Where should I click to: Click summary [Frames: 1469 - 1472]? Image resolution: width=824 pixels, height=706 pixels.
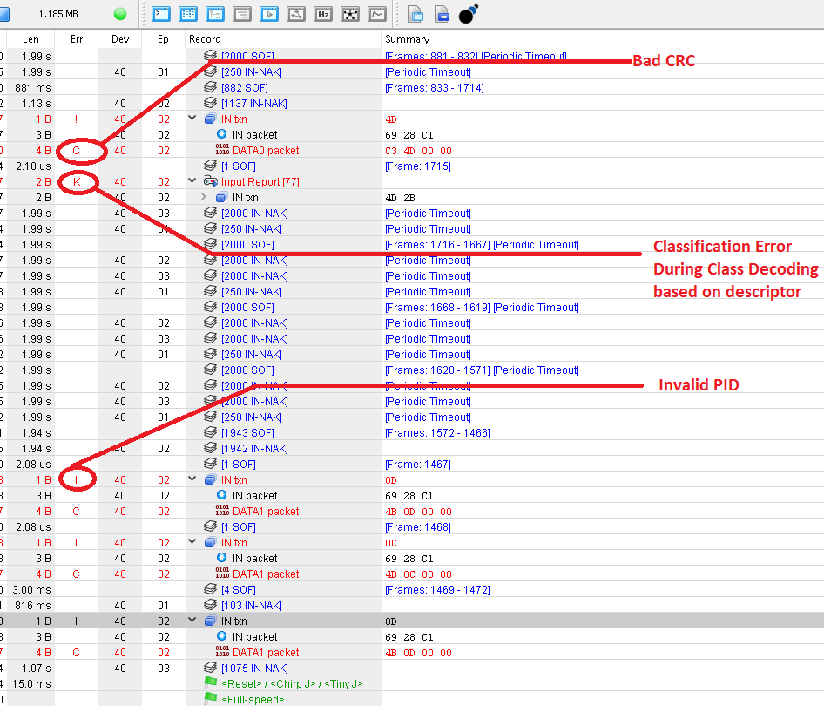point(437,590)
